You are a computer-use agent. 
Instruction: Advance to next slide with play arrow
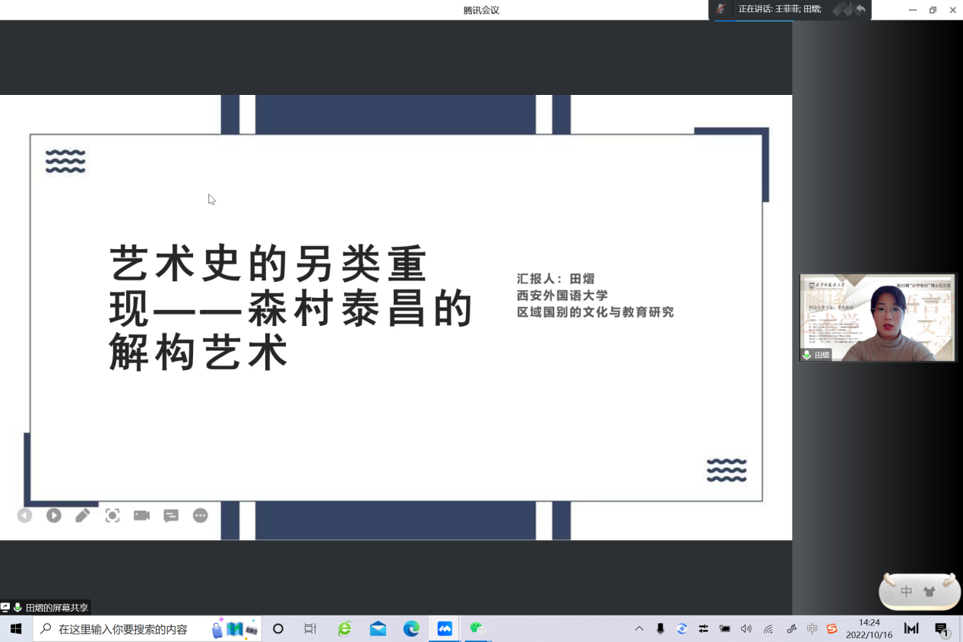[x=53, y=516]
